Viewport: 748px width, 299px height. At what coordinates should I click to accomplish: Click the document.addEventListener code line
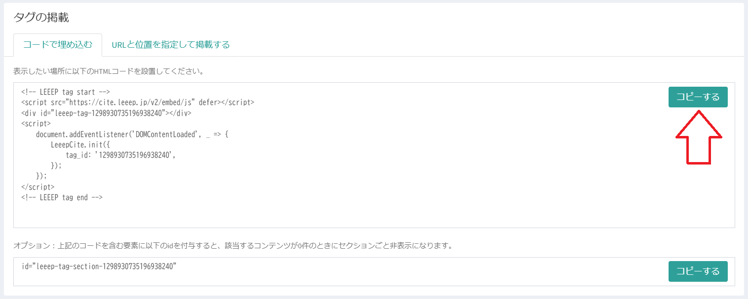click(x=132, y=134)
